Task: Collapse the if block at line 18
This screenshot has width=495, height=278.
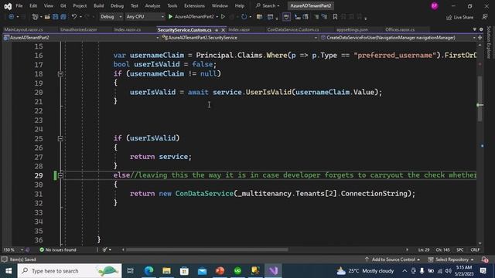Action: click(60, 74)
